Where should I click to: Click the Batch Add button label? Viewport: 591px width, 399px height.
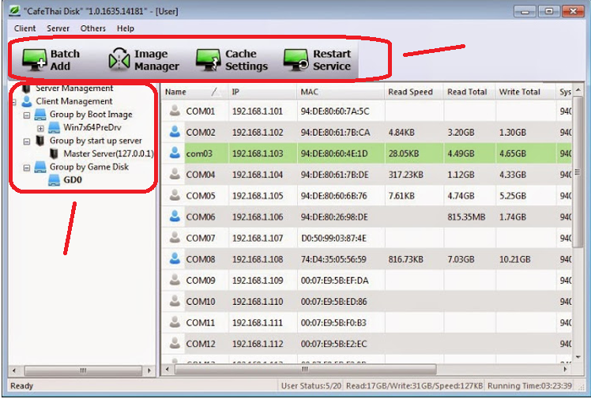pyautogui.click(x=65, y=60)
